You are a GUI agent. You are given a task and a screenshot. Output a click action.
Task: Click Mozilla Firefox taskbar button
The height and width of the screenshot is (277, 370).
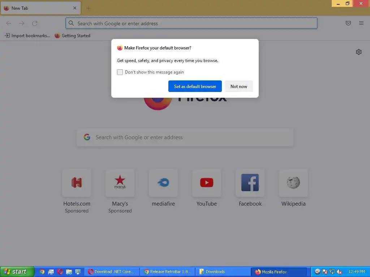pos(279,272)
